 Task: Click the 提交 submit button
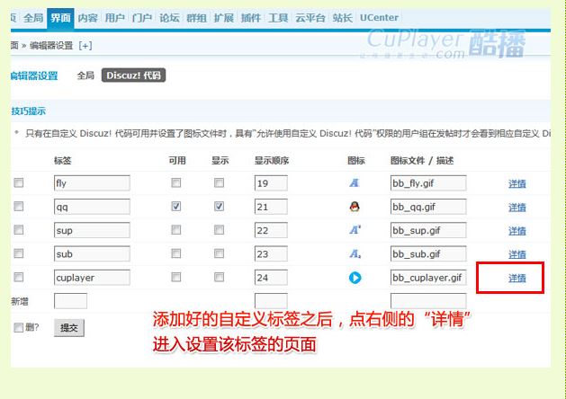click(x=69, y=328)
